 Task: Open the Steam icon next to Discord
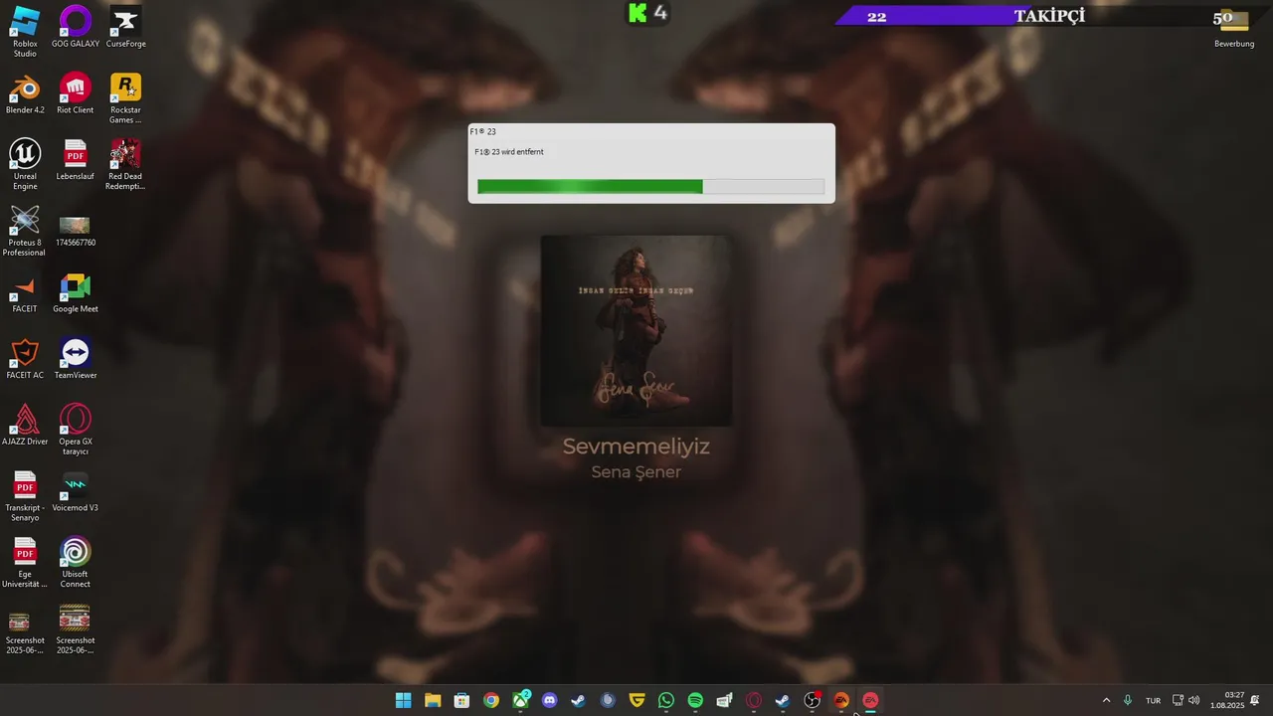click(x=578, y=700)
